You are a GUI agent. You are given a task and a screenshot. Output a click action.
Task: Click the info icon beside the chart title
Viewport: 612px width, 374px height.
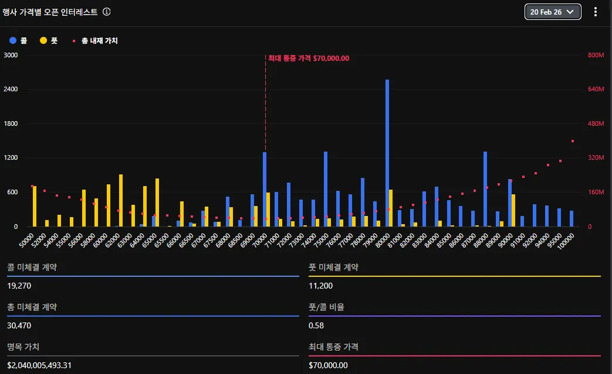point(106,12)
